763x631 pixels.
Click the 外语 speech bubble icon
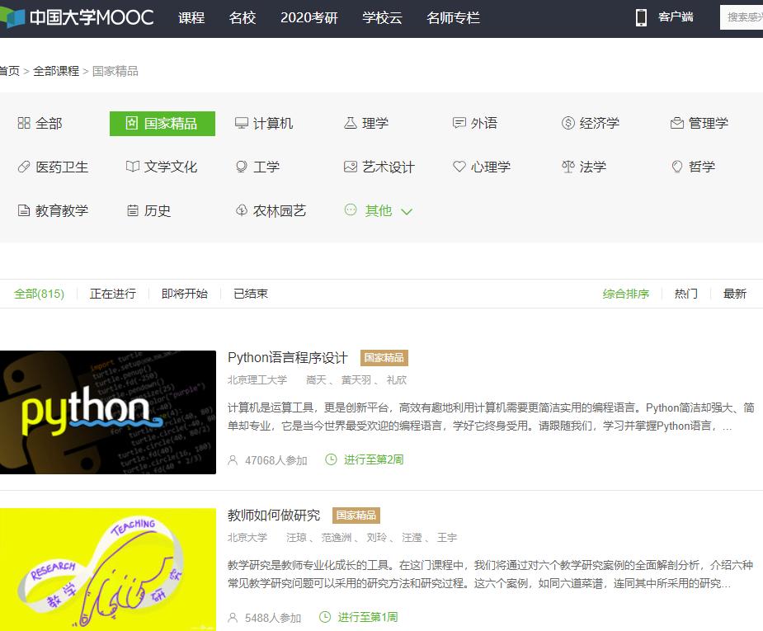pos(459,123)
